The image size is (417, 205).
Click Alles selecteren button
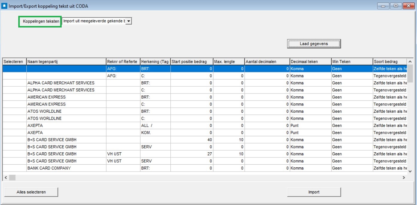click(x=31, y=192)
